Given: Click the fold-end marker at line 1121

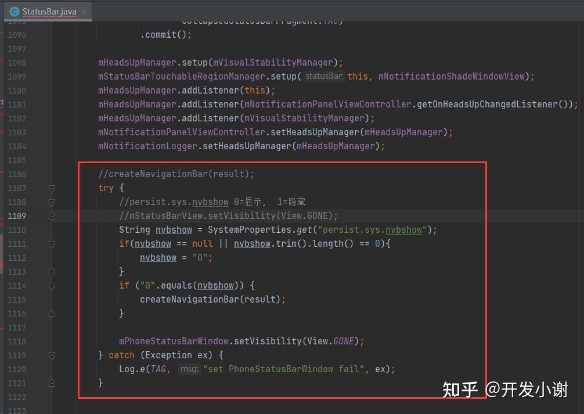Looking at the screenshot, I should pos(52,383).
